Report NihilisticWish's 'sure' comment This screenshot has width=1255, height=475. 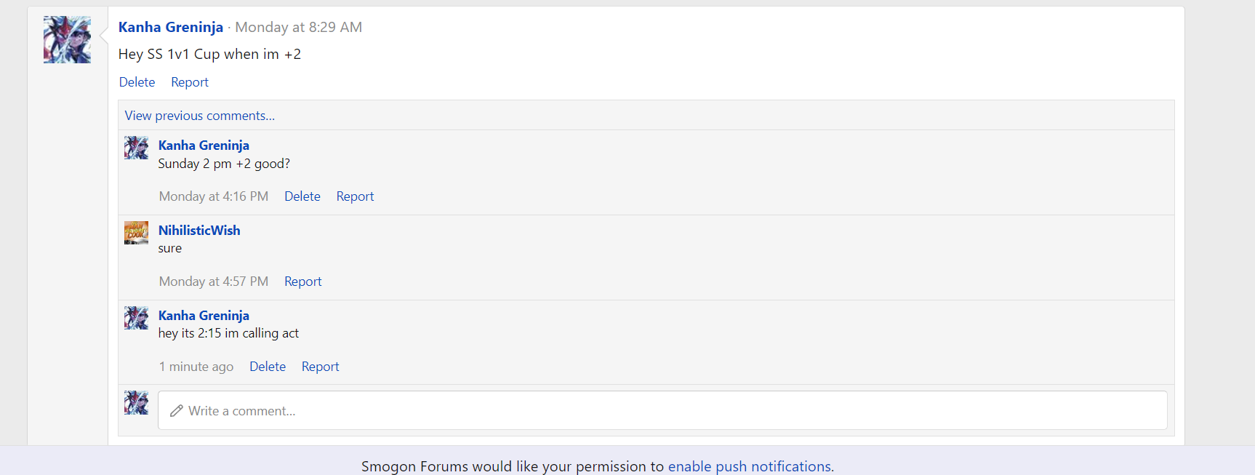click(x=302, y=282)
